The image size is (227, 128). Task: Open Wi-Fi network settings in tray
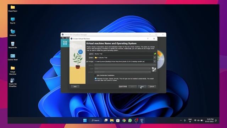click(x=195, y=121)
